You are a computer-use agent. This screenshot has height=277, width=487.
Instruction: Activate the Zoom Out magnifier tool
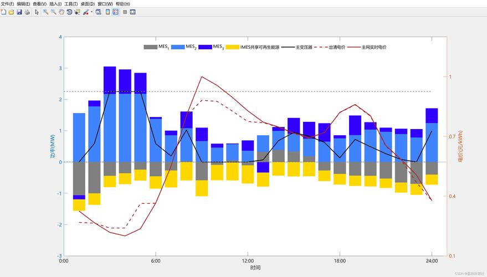53,12
